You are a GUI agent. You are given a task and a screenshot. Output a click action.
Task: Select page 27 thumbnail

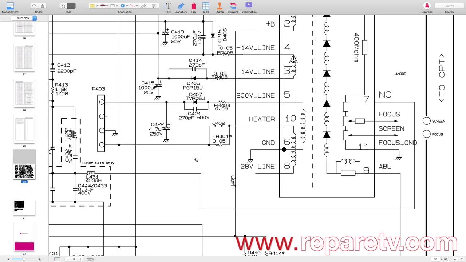(24, 58)
